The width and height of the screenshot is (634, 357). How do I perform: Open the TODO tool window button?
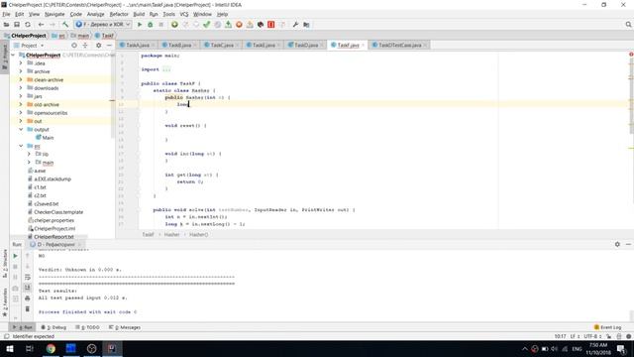click(88, 327)
